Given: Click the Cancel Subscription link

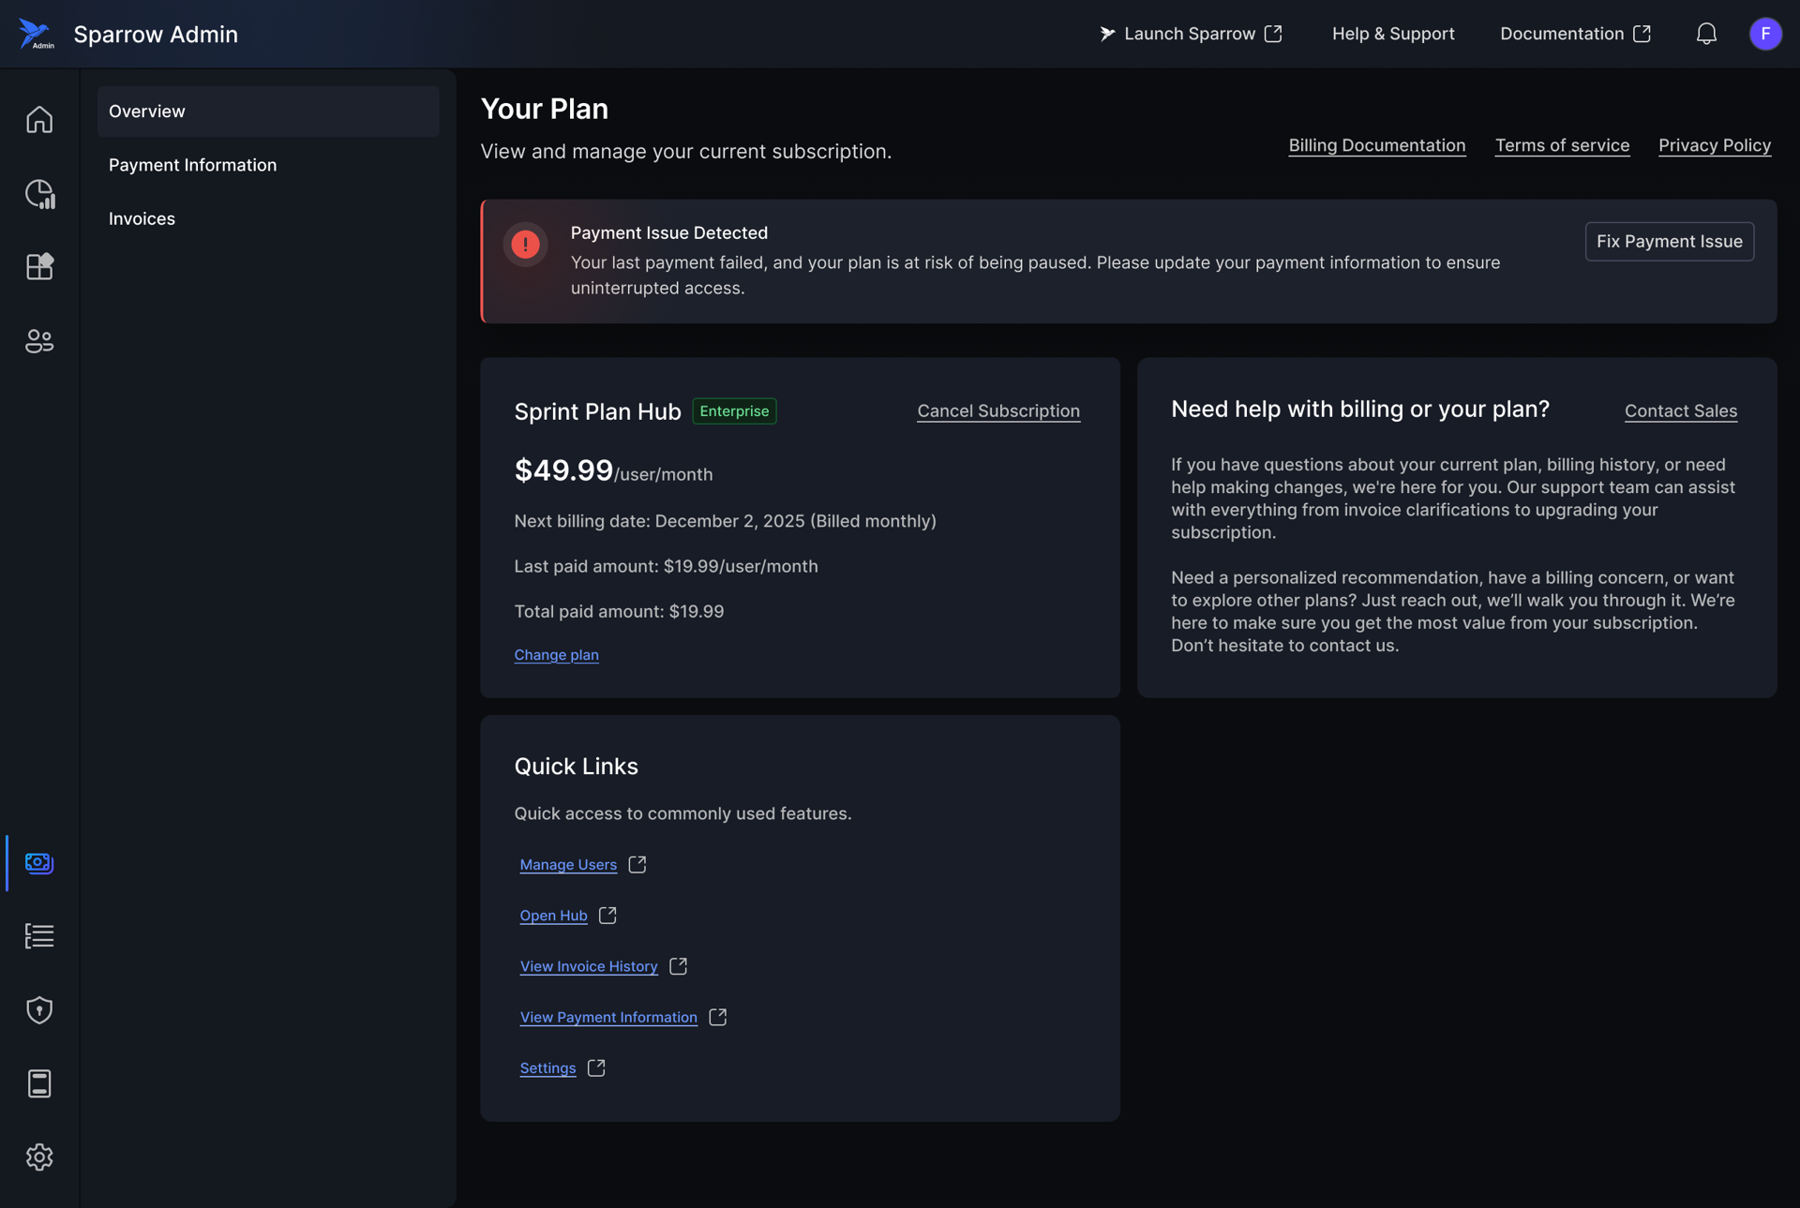Looking at the screenshot, I should coord(997,410).
